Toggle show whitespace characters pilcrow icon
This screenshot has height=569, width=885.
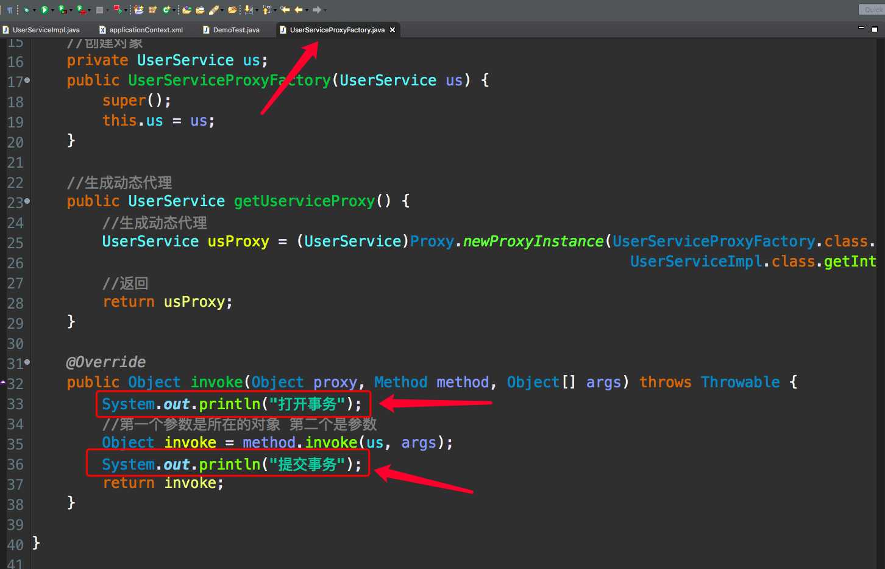pos(9,10)
